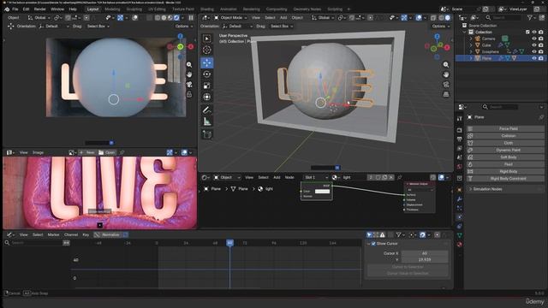Screen dimensions: 548x308
Task: Open the Physics properties tab icon
Action: [x=459, y=216]
